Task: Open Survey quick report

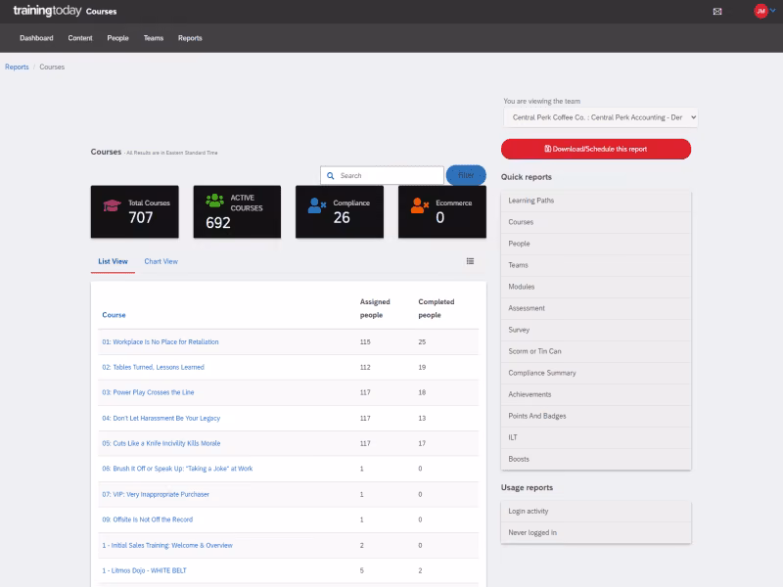Action: click(596, 330)
